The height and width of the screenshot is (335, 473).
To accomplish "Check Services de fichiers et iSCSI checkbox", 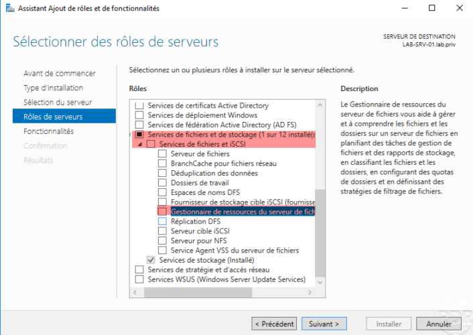I will click(151, 144).
